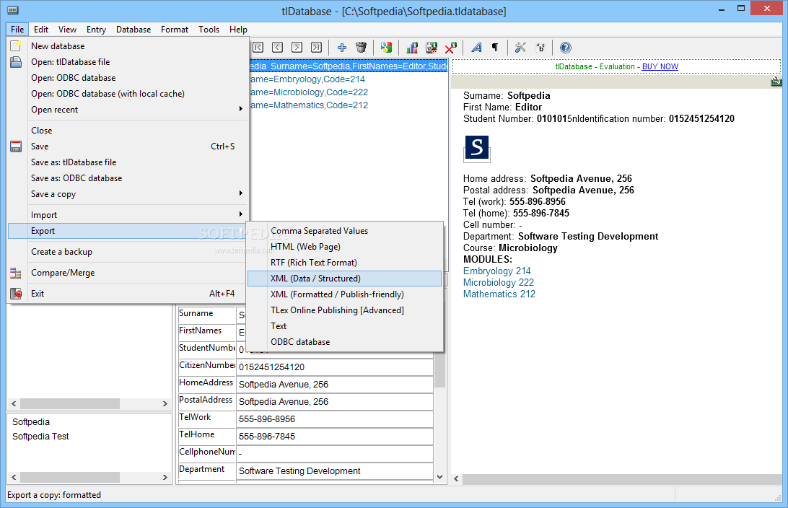Export as Text

[x=344, y=326]
